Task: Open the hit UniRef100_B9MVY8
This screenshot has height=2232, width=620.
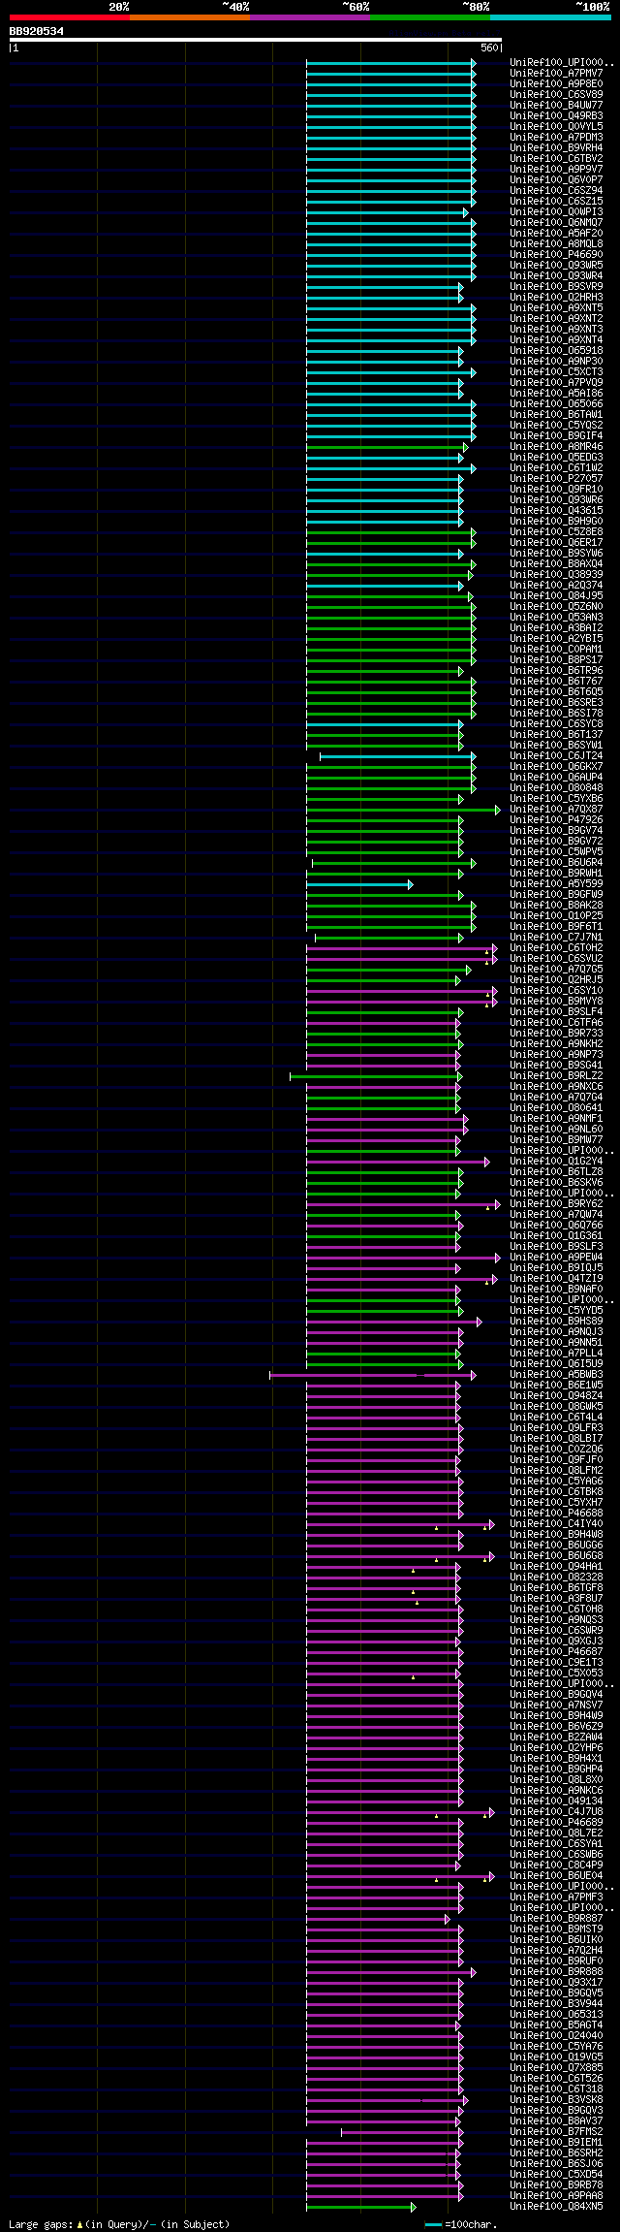Action: [556, 1001]
